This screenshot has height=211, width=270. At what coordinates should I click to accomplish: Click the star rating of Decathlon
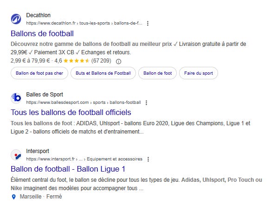pyautogui.click(x=76, y=61)
